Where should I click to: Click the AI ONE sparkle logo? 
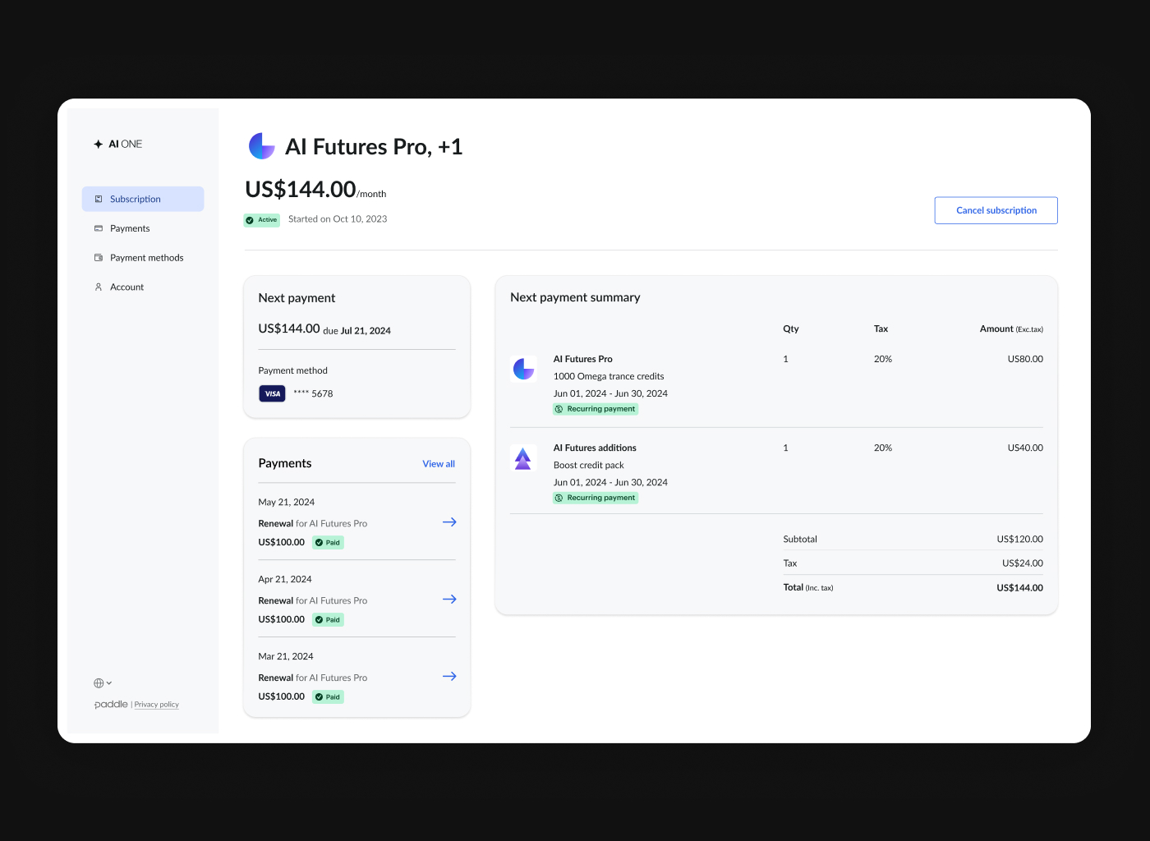tap(97, 144)
